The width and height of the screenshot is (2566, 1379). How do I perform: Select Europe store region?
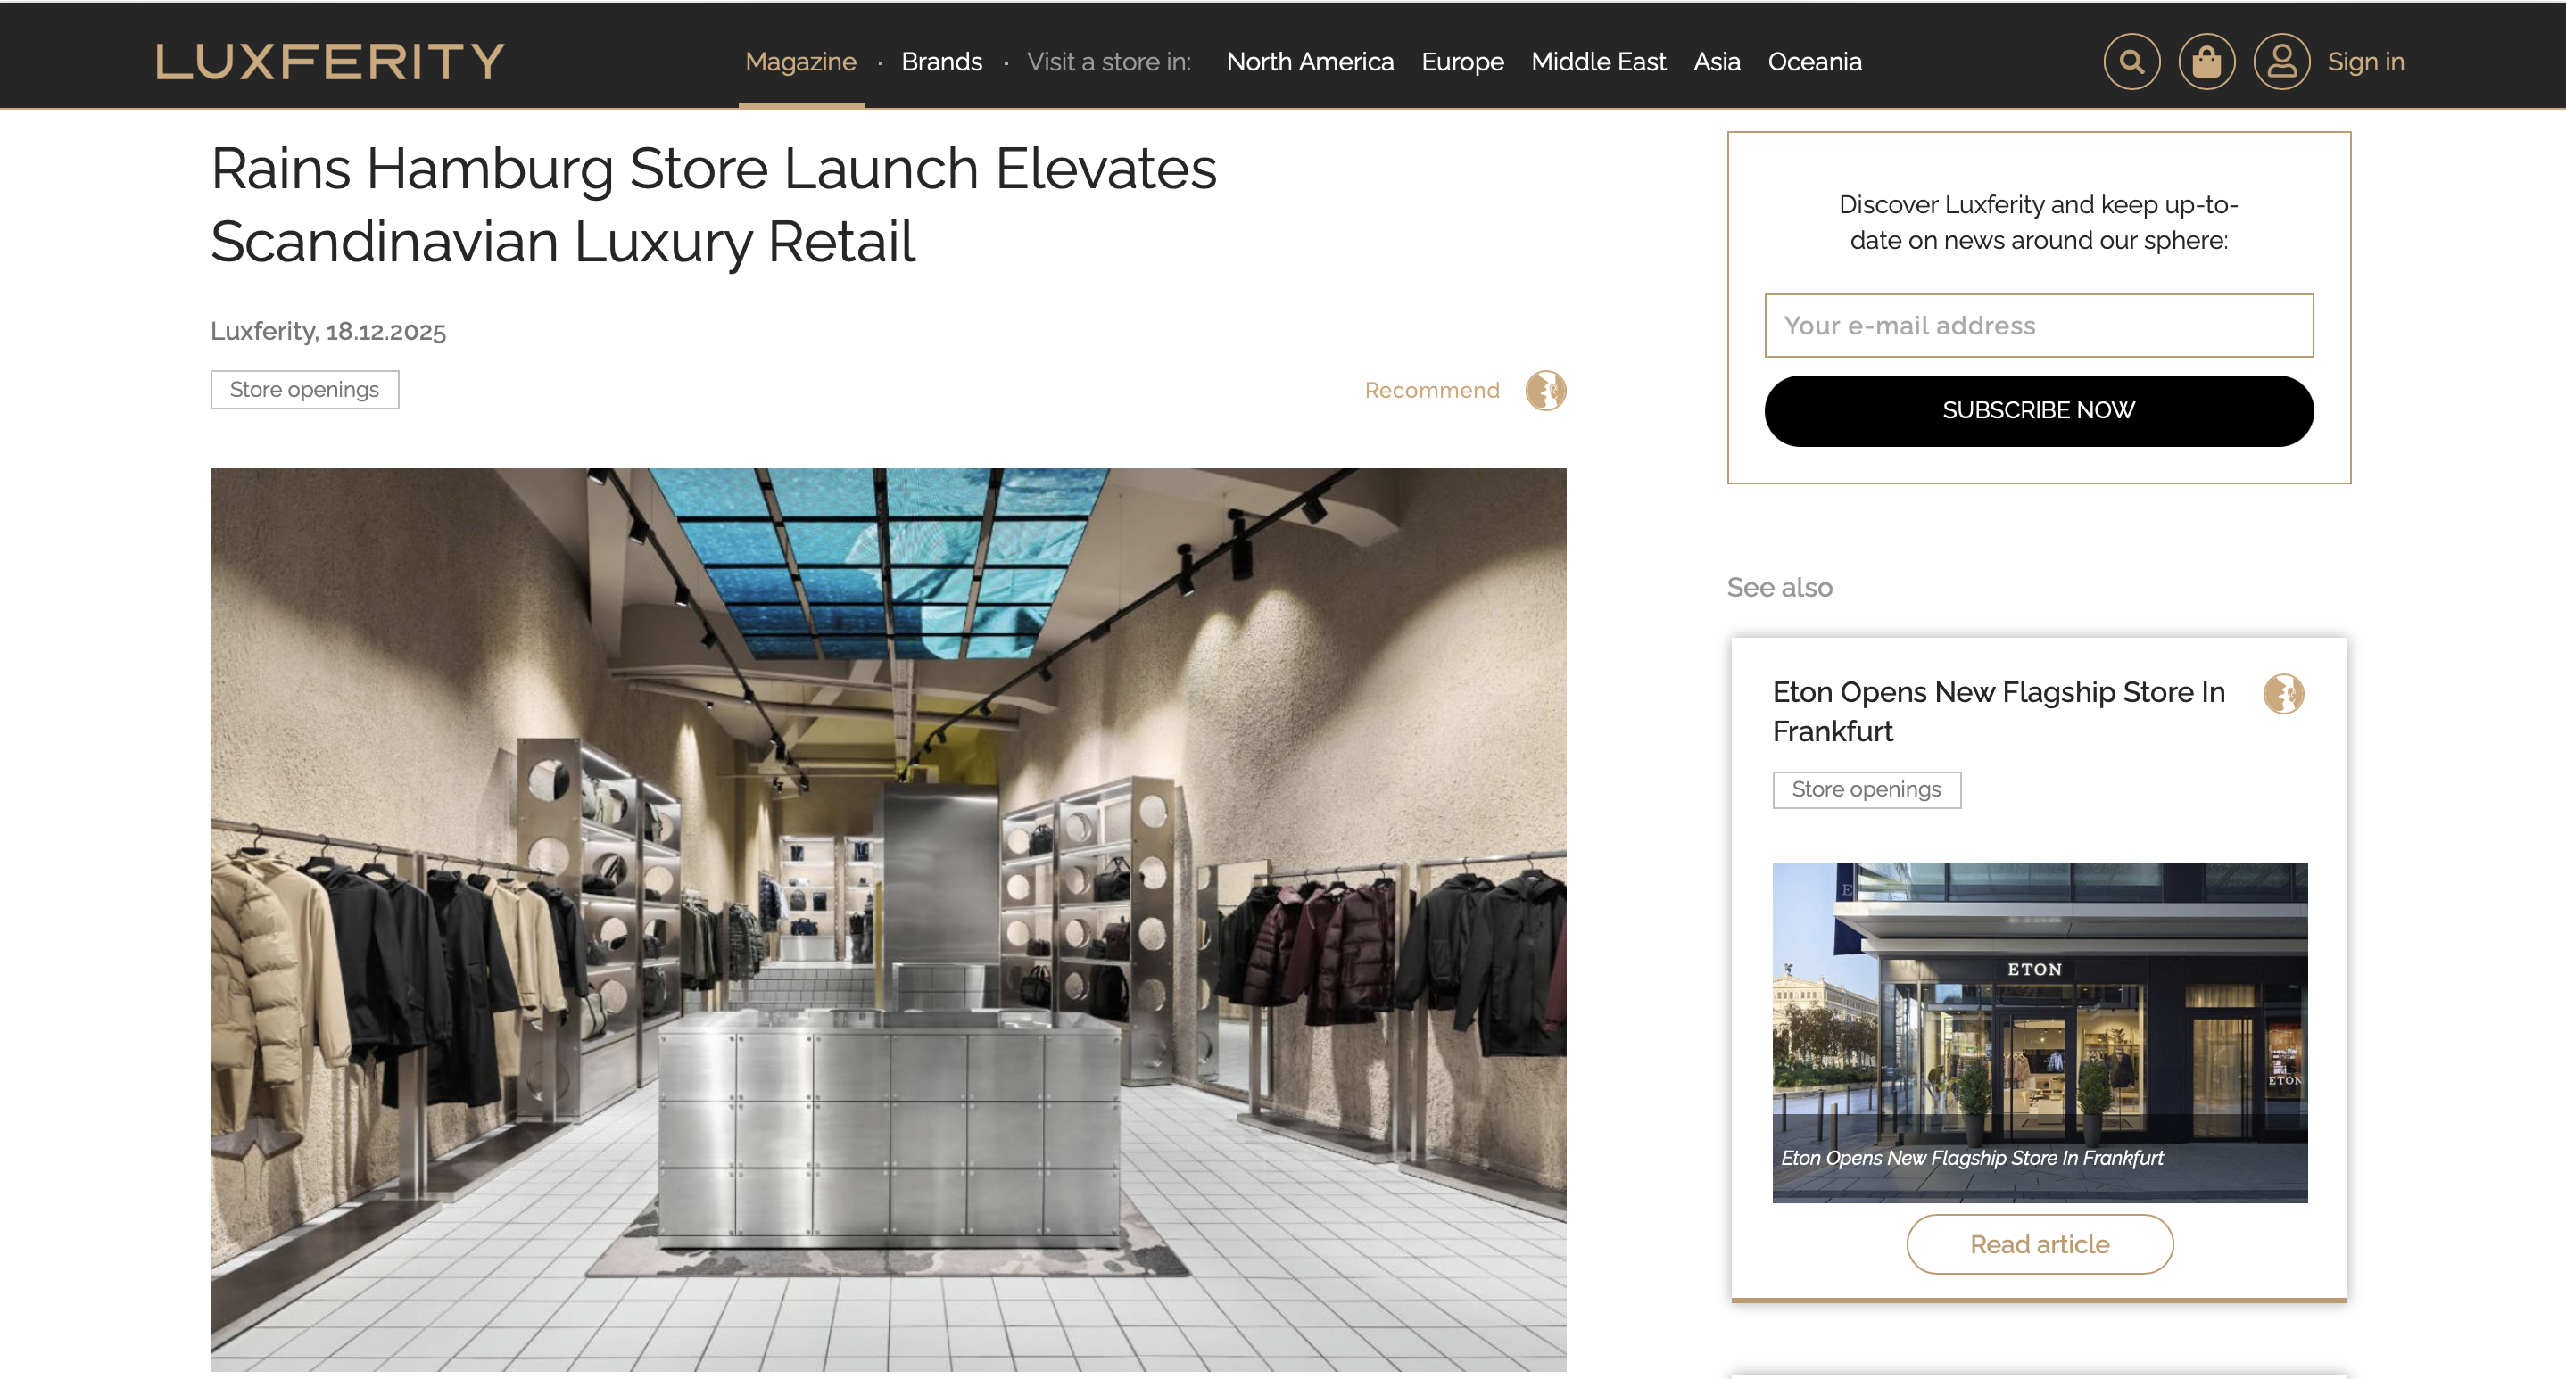coord(1462,62)
